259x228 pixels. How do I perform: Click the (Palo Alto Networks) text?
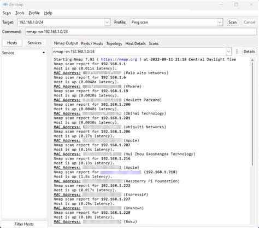coord(146,73)
